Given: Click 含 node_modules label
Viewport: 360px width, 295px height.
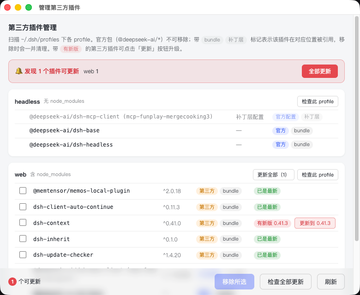Looking at the screenshot, I should click(x=50, y=174).
